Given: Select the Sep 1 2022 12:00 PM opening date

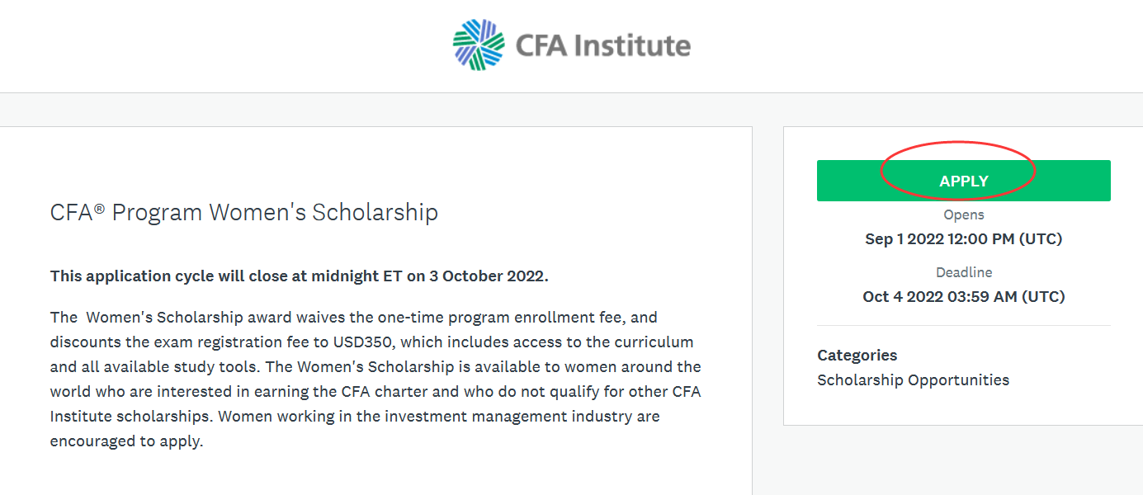Looking at the screenshot, I should [x=964, y=239].
